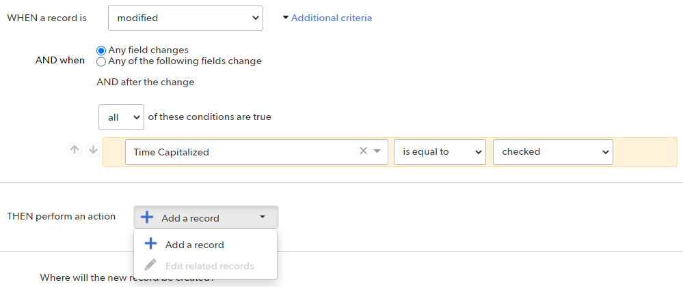Collapse the Additional criteria triangle
The image size is (683, 287).
(x=286, y=18)
